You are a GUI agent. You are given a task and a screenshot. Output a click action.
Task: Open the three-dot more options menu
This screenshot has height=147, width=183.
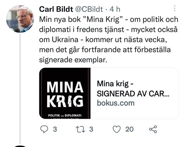[x=175, y=8]
